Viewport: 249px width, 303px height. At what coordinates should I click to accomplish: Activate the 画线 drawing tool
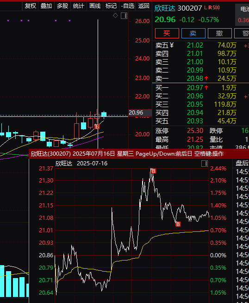[95, 6]
